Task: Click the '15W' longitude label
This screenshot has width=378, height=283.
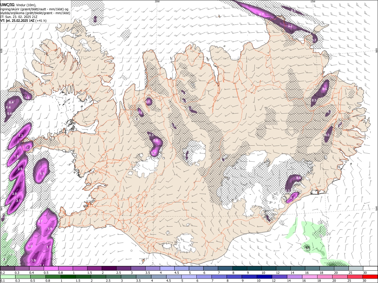Action: click(313, 1)
